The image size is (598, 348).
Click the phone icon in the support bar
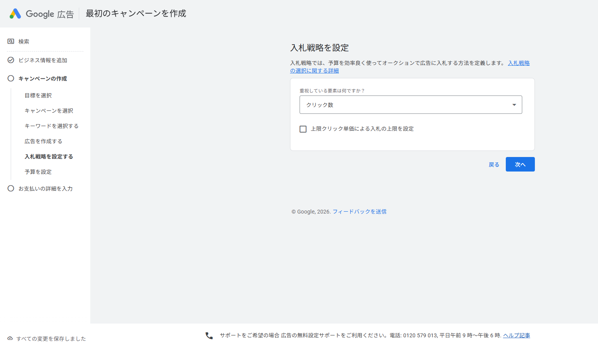click(209, 335)
